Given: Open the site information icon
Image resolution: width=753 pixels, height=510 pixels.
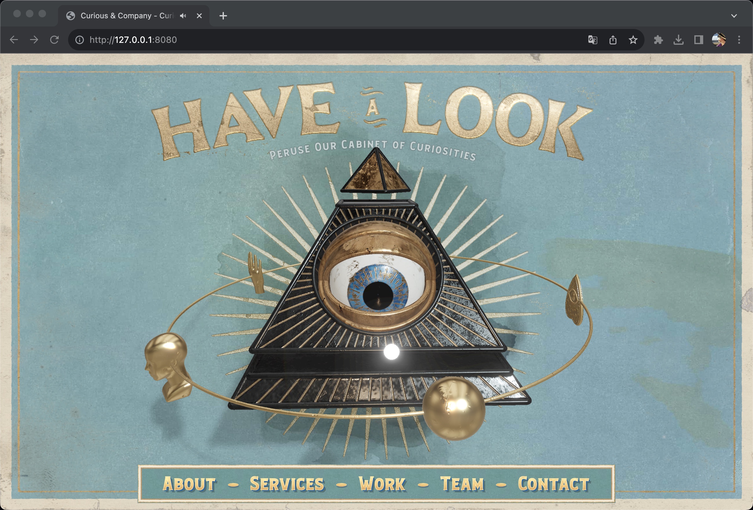Looking at the screenshot, I should (79, 40).
